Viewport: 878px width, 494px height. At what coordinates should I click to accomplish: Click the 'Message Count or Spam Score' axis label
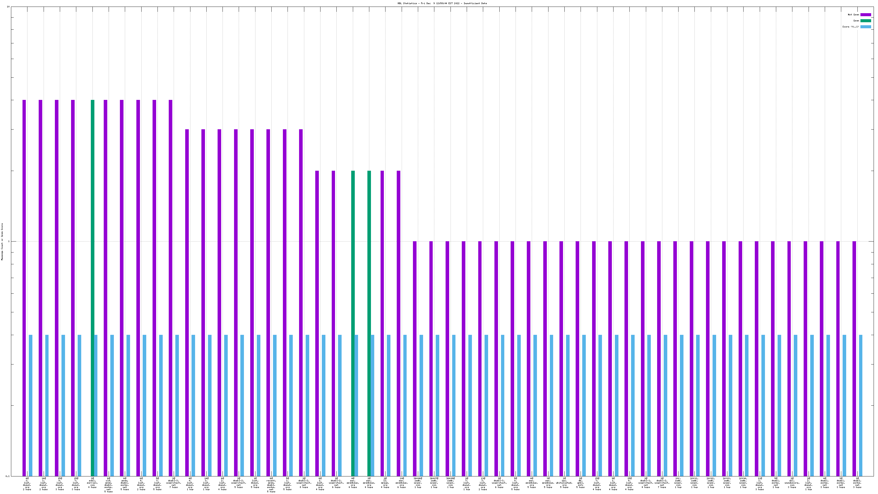click(2, 242)
